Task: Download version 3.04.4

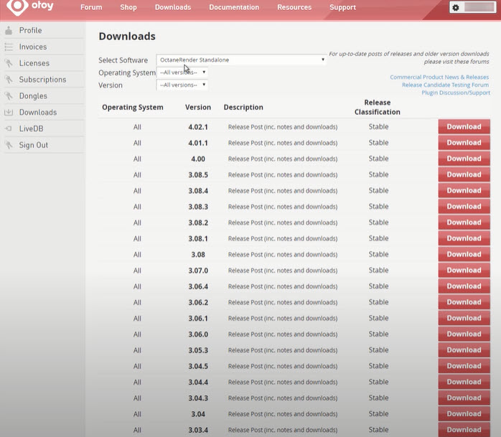Action: [x=464, y=382]
